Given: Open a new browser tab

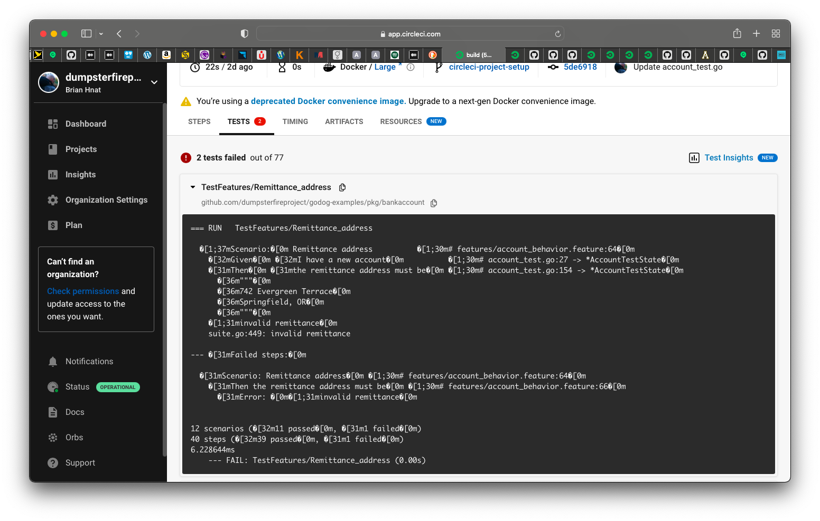Looking at the screenshot, I should click(x=756, y=33).
